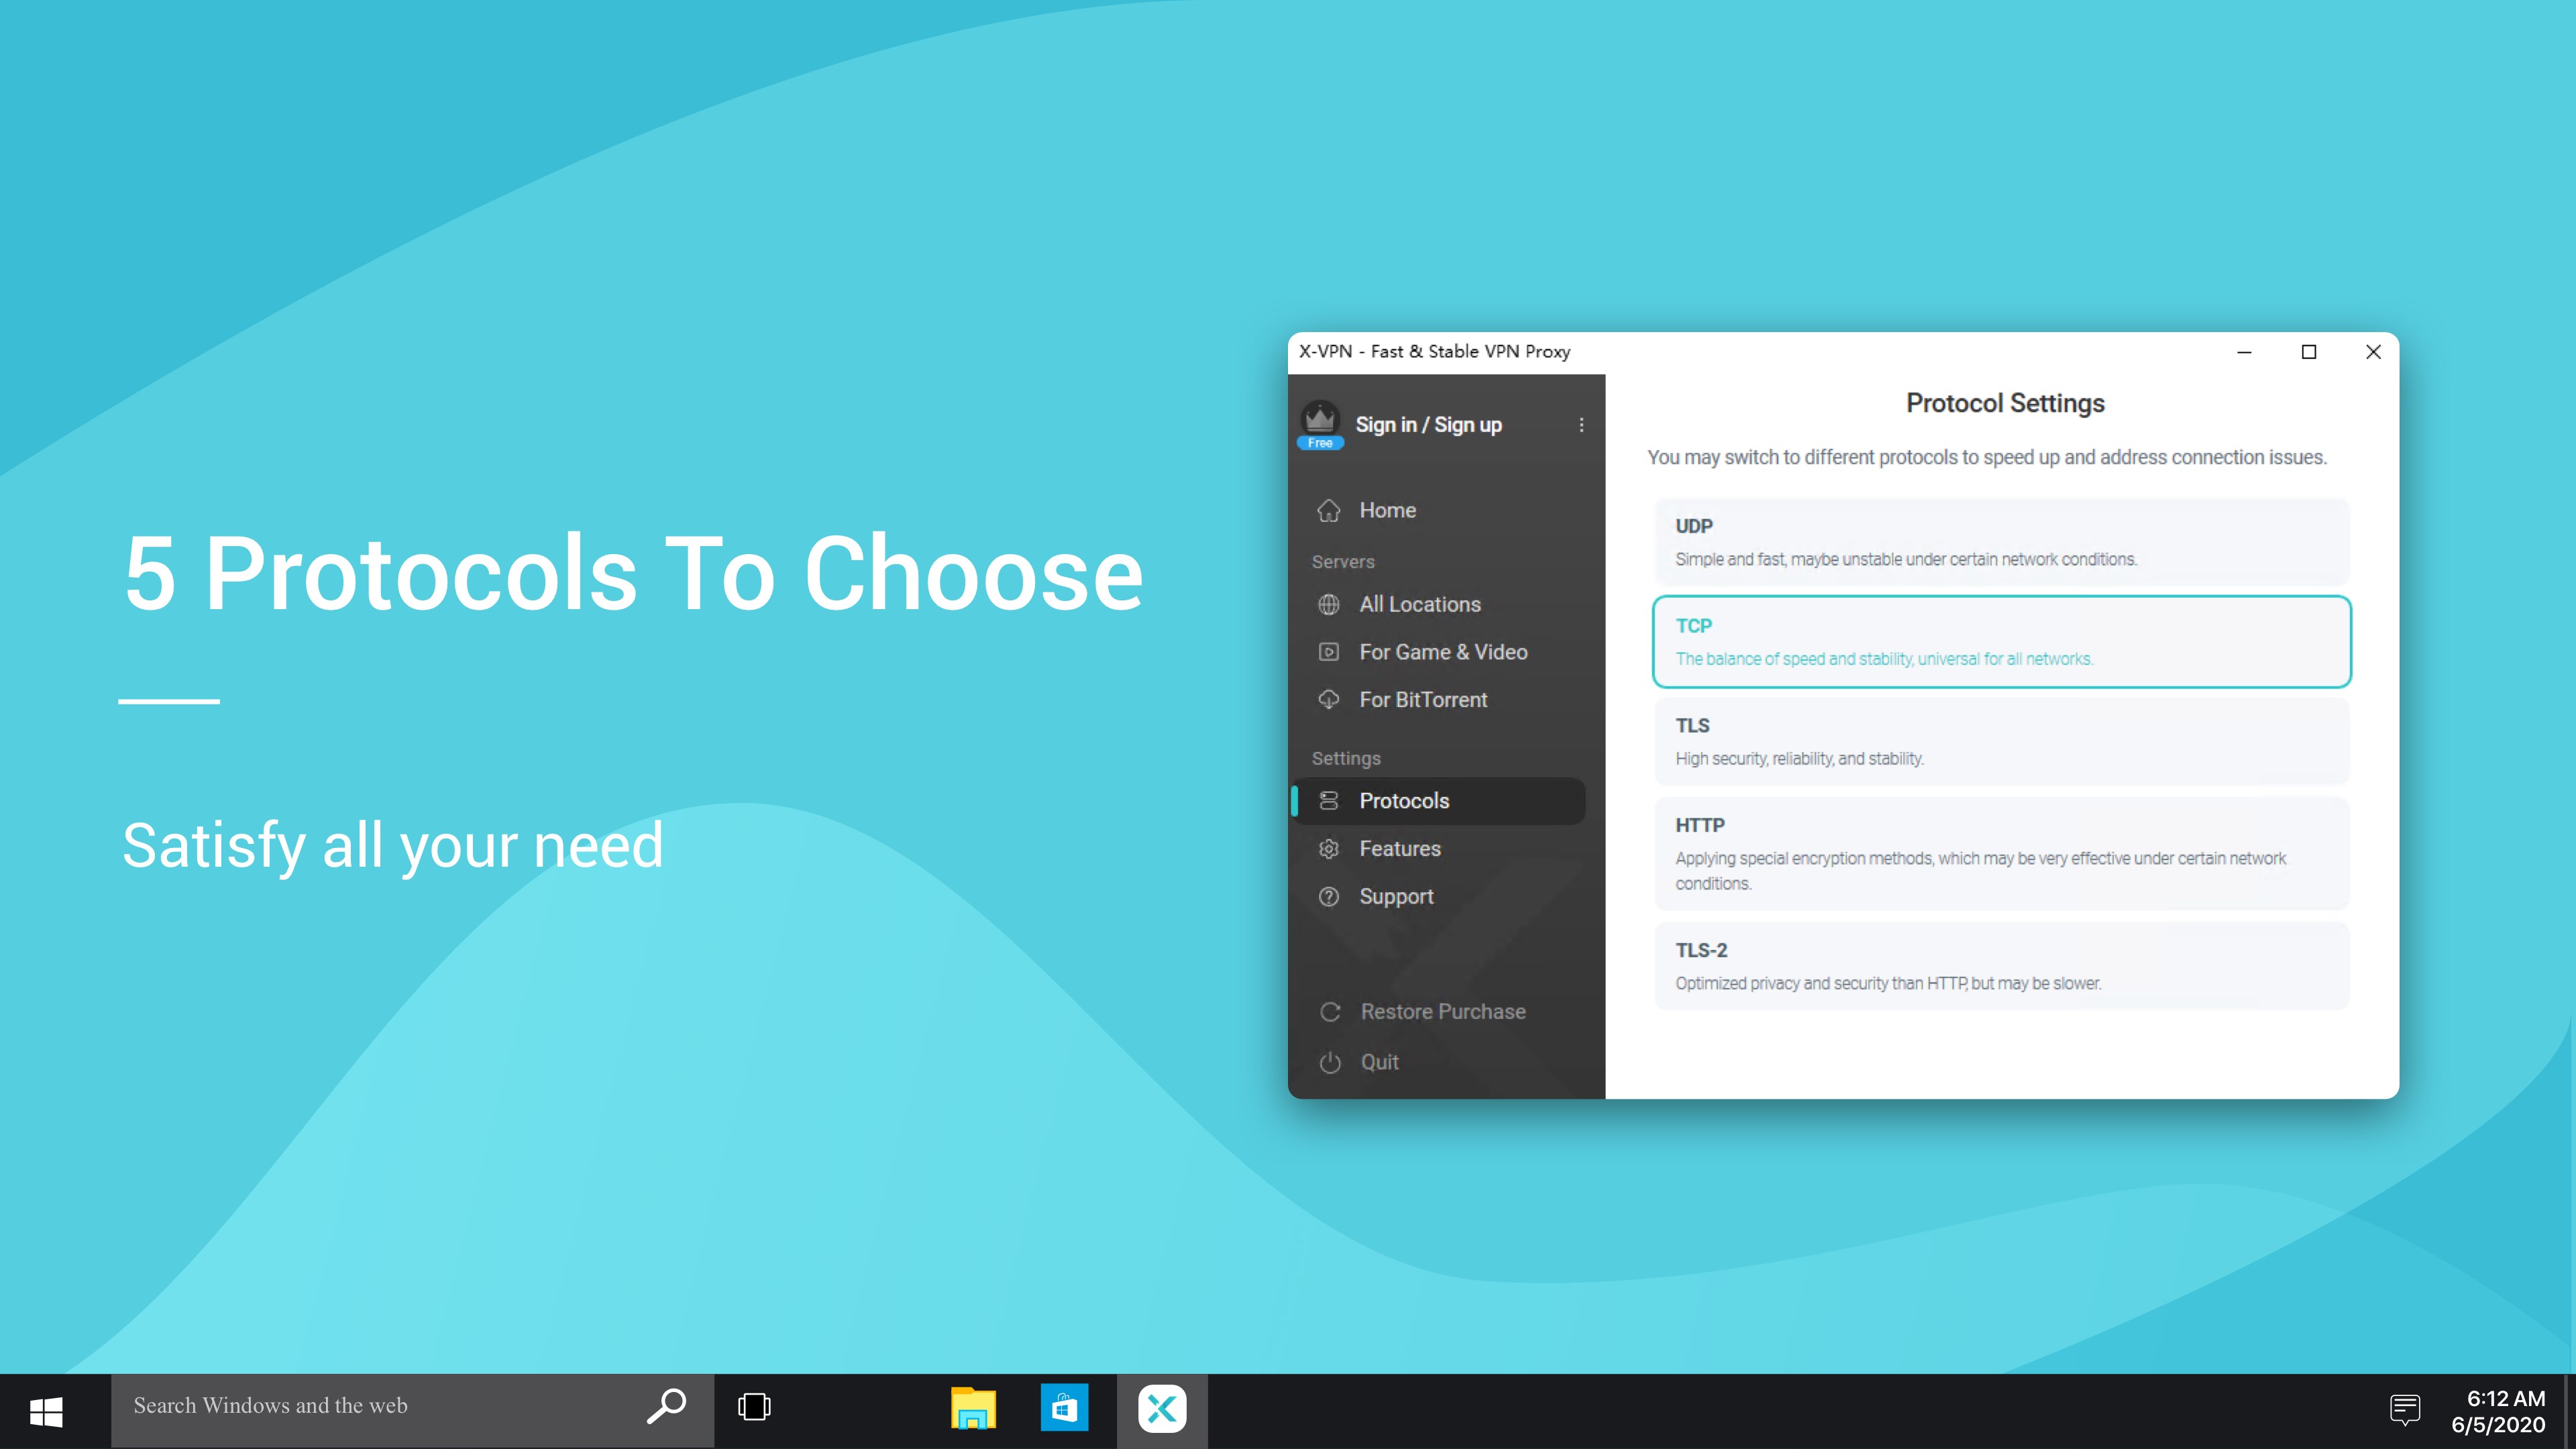Image resolution: width=2576 pixels, height=1449 pixels.
Task: Click the BitTorrent cloud download icon
Action: pos(1328,700)
